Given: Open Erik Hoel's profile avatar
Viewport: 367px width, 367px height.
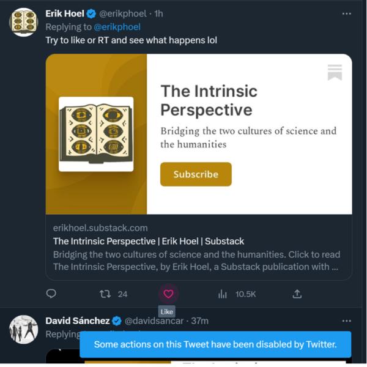Looking at the screenshot, I should [x=24, y=22].
